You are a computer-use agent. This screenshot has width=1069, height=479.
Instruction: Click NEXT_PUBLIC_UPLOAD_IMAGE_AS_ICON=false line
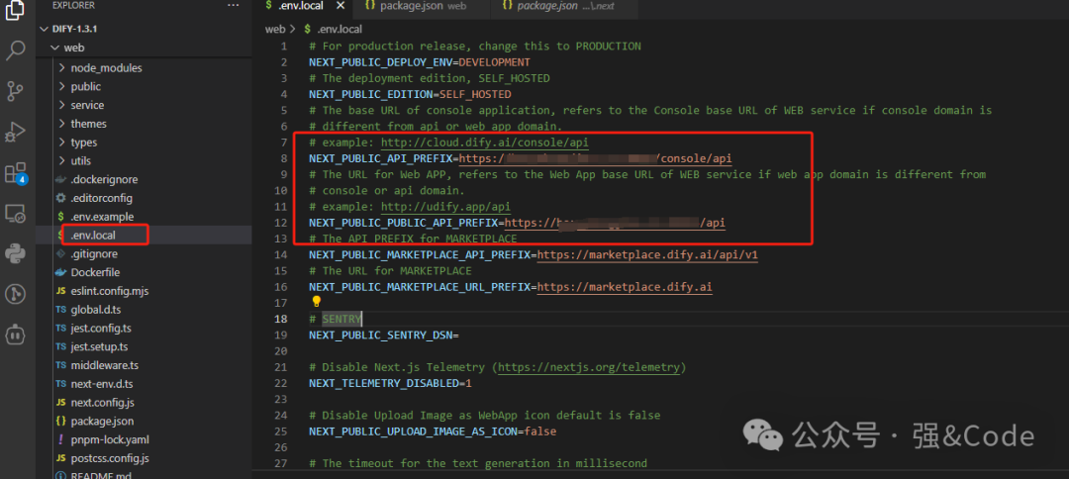pyautogui.click(x=433, y=431)
